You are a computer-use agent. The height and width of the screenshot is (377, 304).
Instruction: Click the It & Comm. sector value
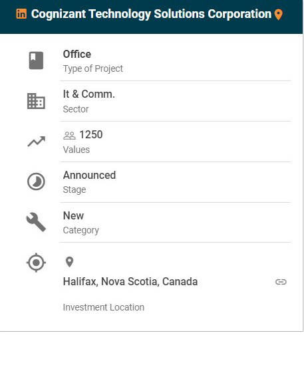(89, 94)
